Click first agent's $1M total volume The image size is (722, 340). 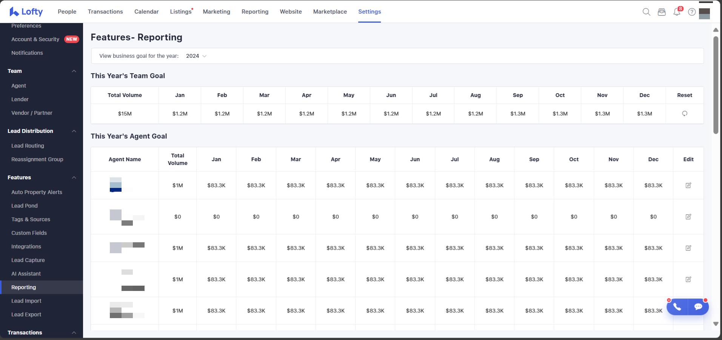(178, 185)
